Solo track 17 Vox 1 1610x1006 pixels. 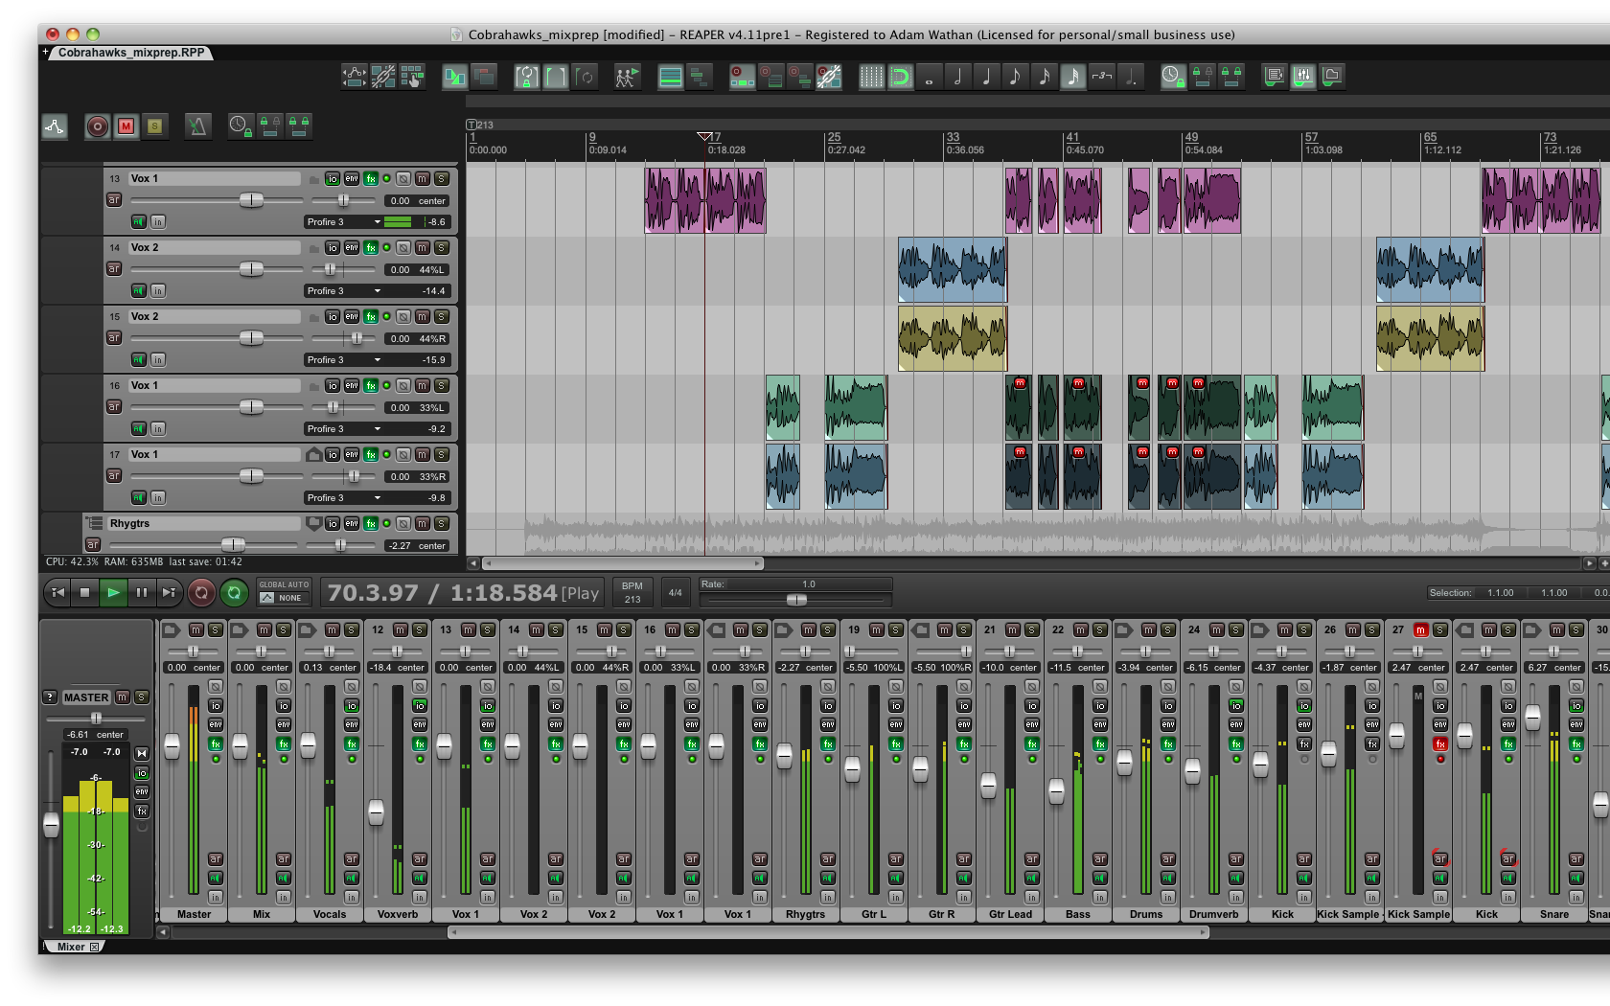[442, 455]
